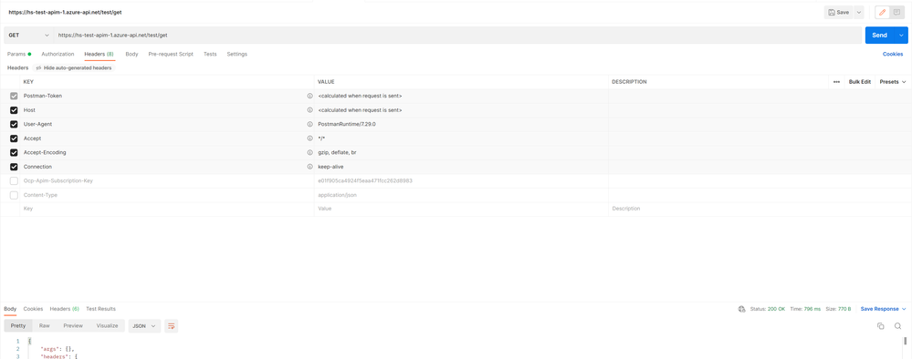Click Bulk Edit
The width and height of the screenshot is (912, 359).
(860, 82)
